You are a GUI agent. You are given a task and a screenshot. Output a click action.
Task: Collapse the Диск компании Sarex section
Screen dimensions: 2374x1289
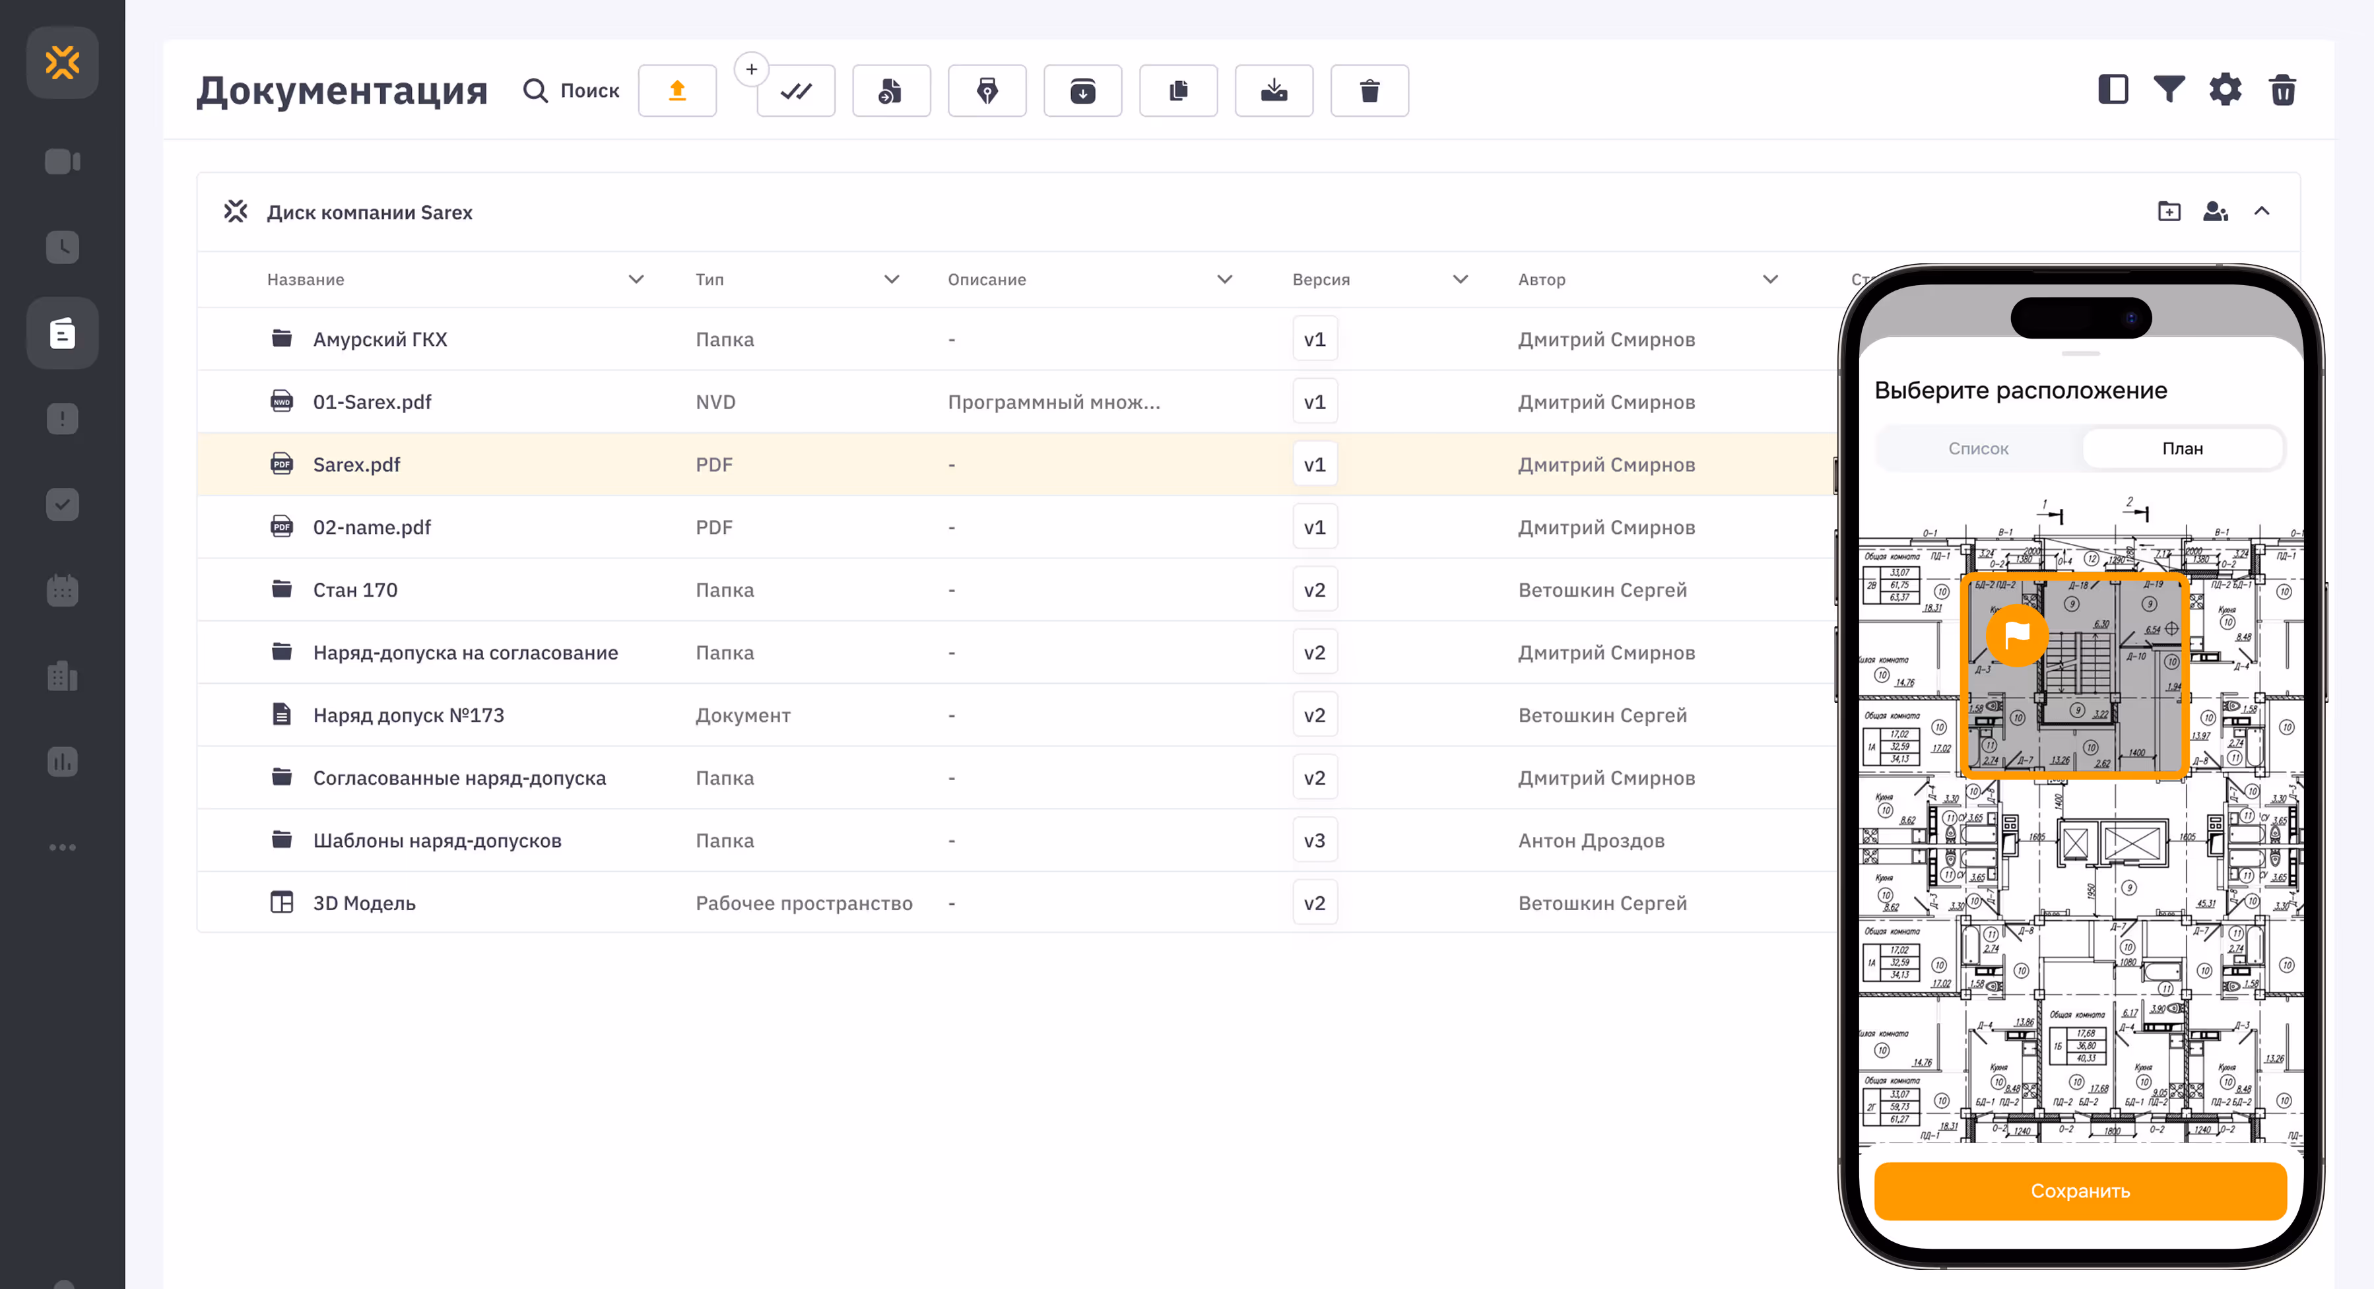[x=2262, y=211]
